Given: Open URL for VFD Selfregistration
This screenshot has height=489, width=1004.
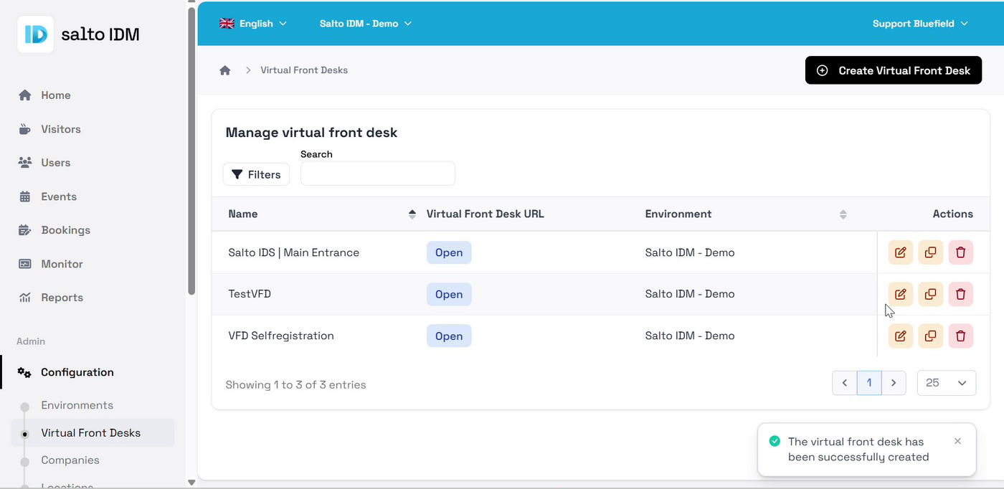Looking at the screenshot, I should (x=449, y=336).
